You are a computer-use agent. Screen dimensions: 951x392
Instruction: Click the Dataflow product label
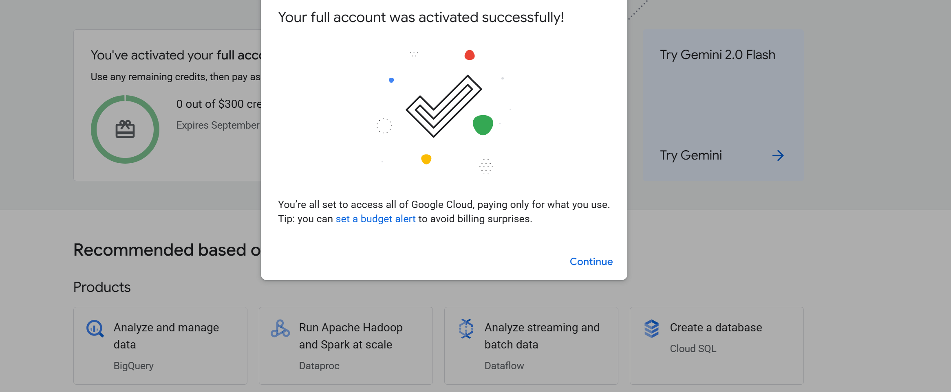point(504,366)
